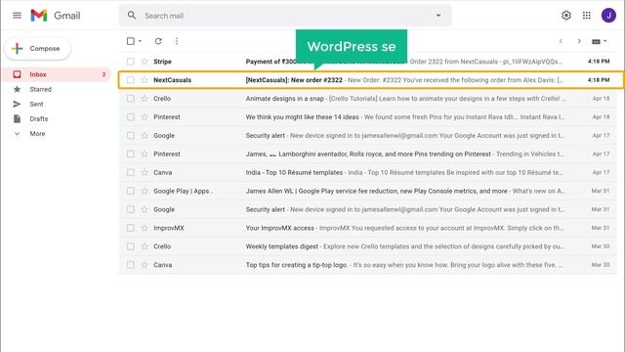
Task: Star the NextCasuals email
Action: click(145, 80)
